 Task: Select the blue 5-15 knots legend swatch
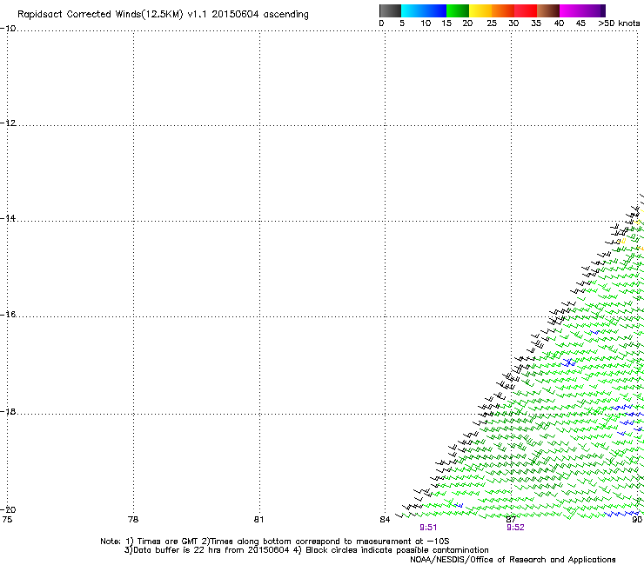(424, 10)
